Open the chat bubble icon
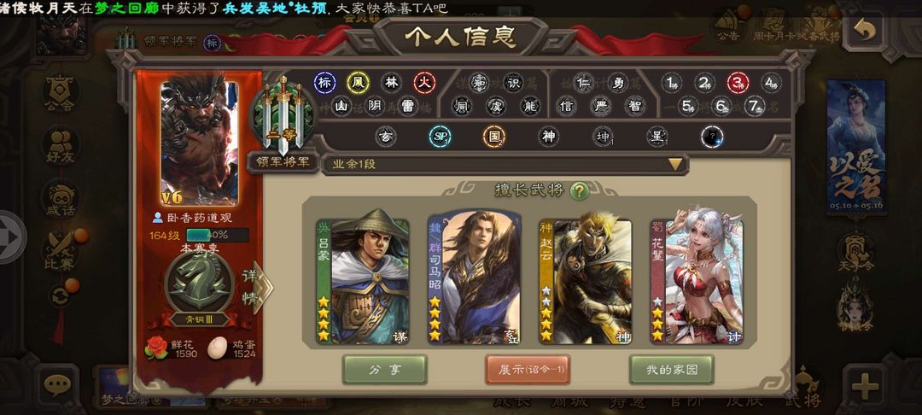 [x=57, y=385]
